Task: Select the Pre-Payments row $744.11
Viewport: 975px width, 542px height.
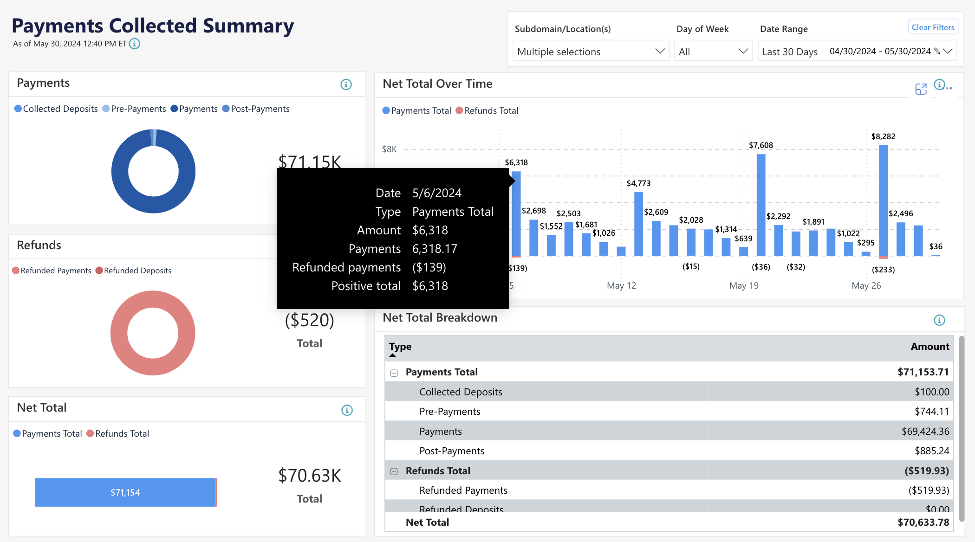Action: [x=669, y=411]
